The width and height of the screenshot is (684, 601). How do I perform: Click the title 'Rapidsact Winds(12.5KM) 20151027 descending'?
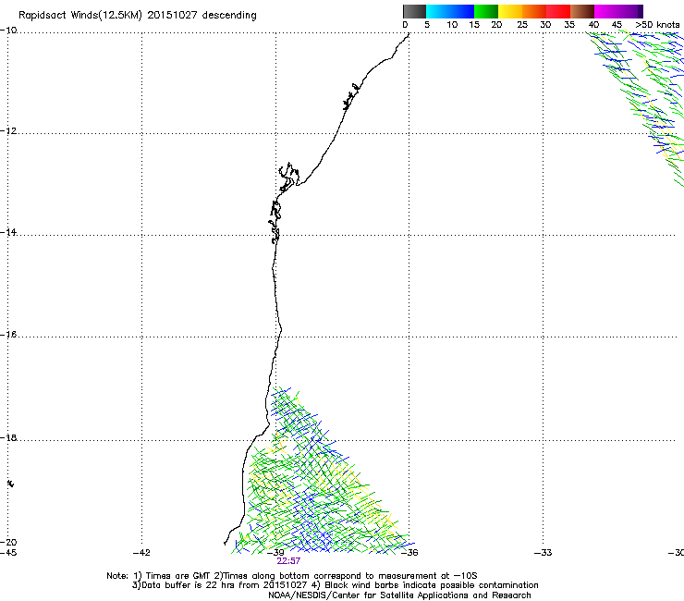138,16
